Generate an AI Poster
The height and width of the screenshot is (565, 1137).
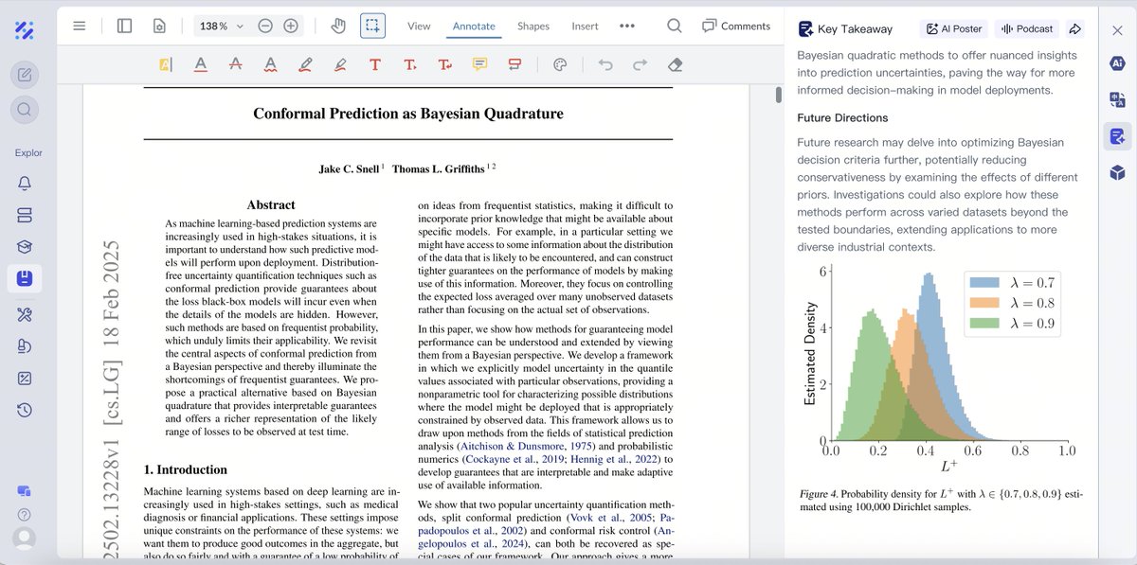(953, 29)
